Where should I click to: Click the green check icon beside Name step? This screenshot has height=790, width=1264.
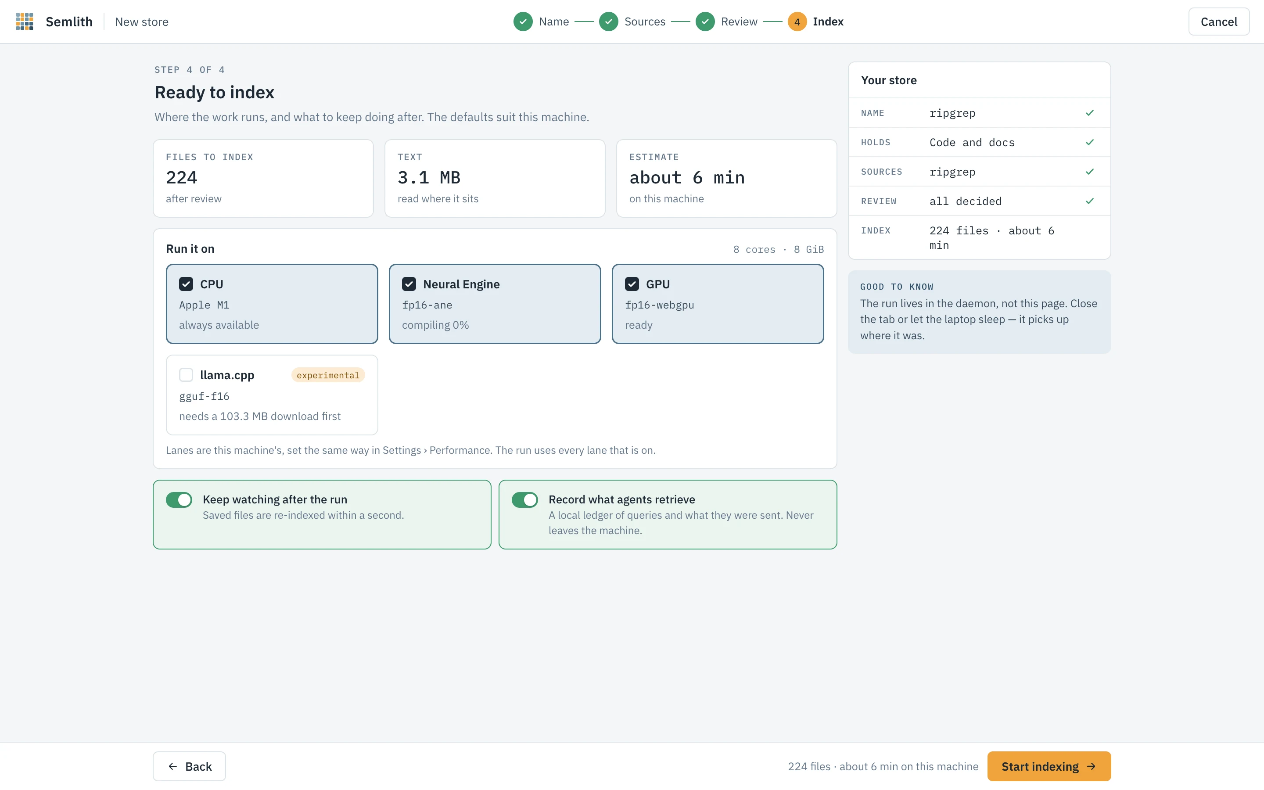(523, 22)
